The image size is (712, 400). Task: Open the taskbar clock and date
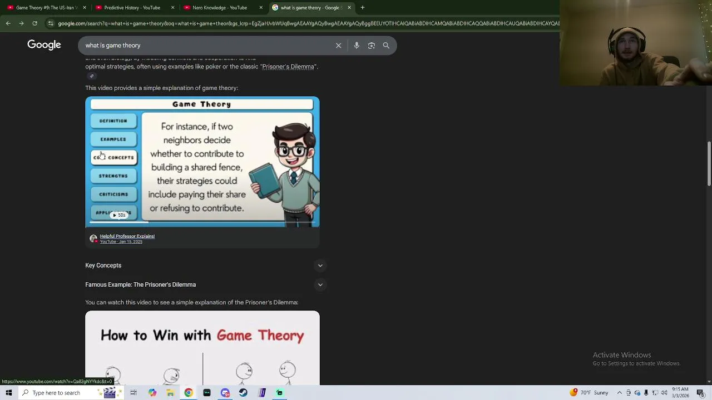[680, 393]
